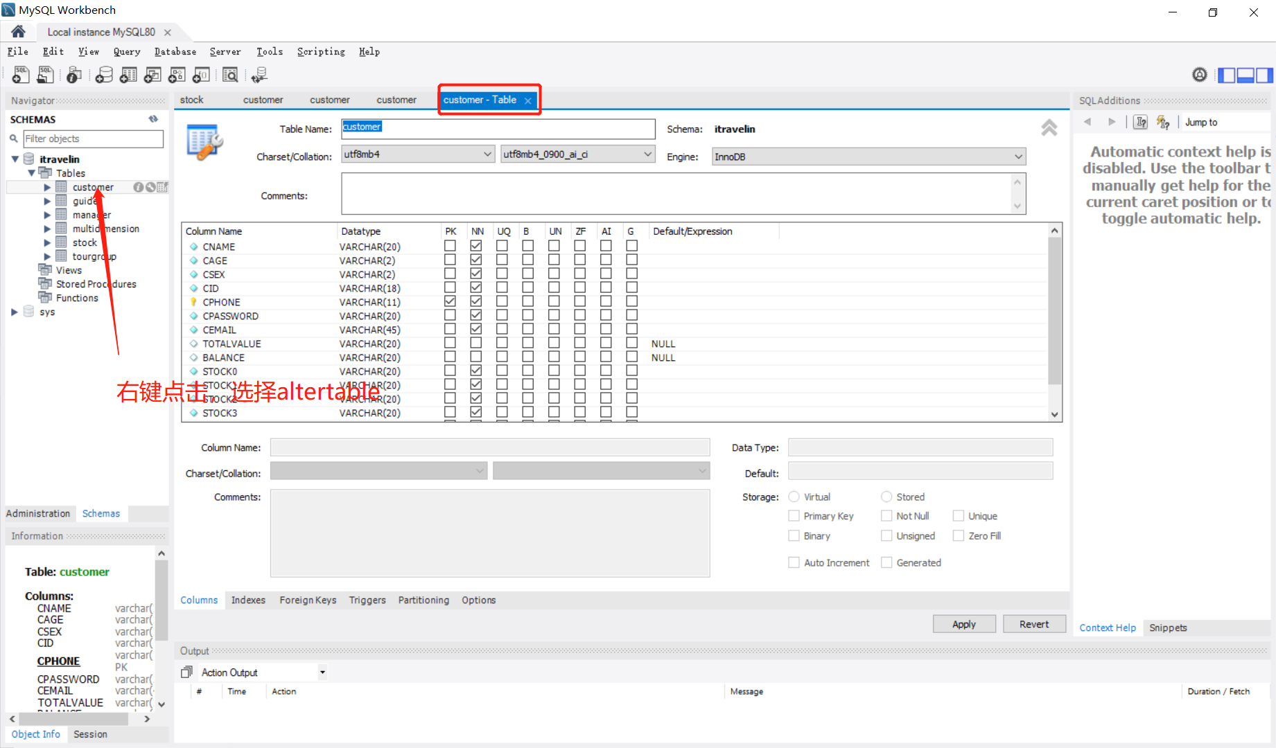The image size is (1276, 748).
Task: Create new stored procedure icon
Action: pos(177,75)
